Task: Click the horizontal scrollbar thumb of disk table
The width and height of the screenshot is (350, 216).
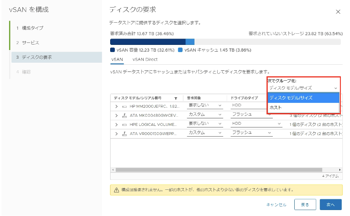Action: click(x=219, y=170)
